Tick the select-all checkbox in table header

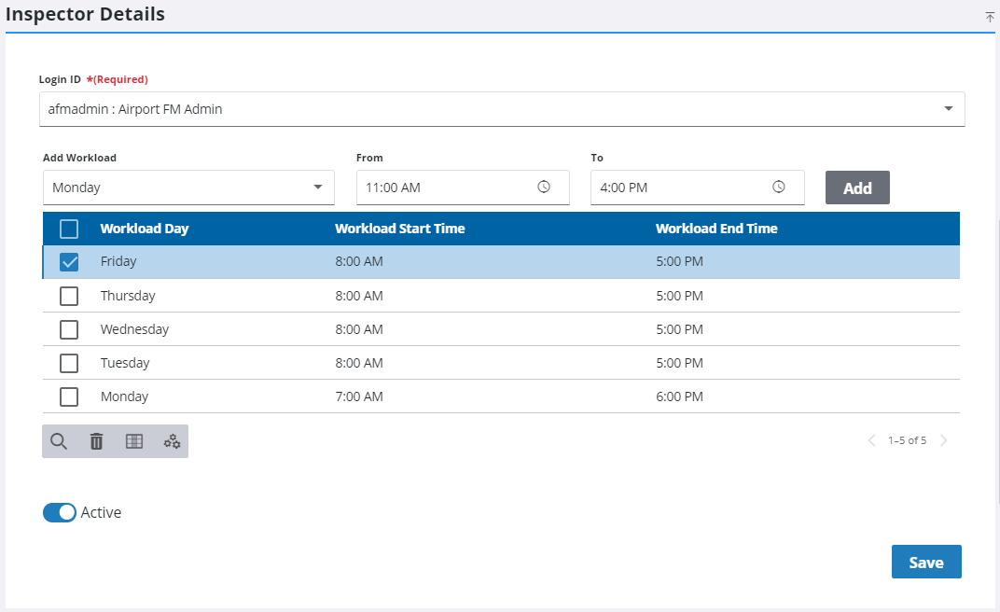click(x=69, y=229)
